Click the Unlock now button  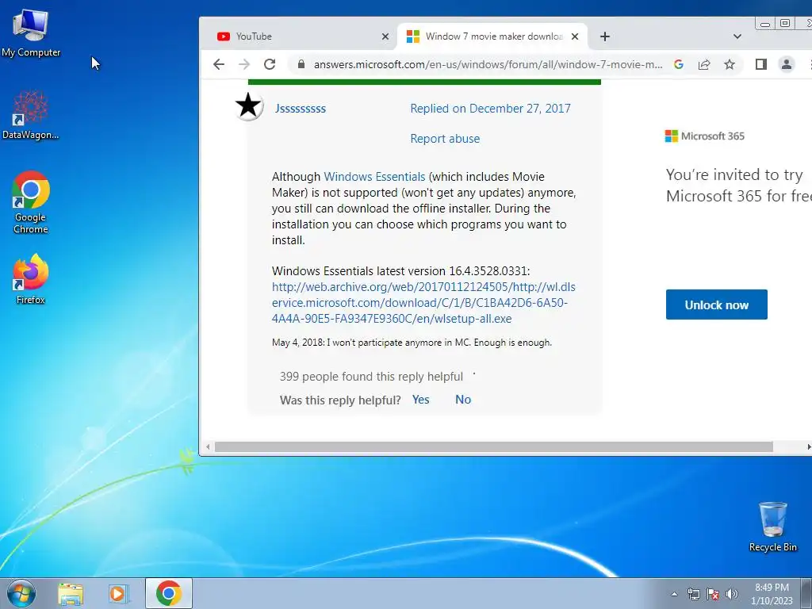[716, 304]
